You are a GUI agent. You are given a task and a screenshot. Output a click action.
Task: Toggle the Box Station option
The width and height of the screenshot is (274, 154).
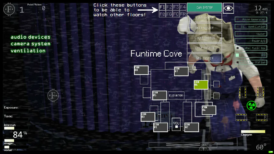251,62
